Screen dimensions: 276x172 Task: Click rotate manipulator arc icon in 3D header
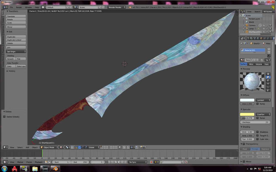point(83,148)
